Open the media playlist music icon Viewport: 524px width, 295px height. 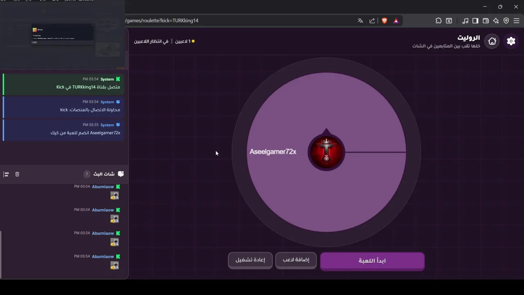point(465,20)
